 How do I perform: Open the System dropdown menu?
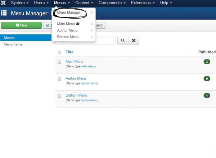tap(19, 3)
